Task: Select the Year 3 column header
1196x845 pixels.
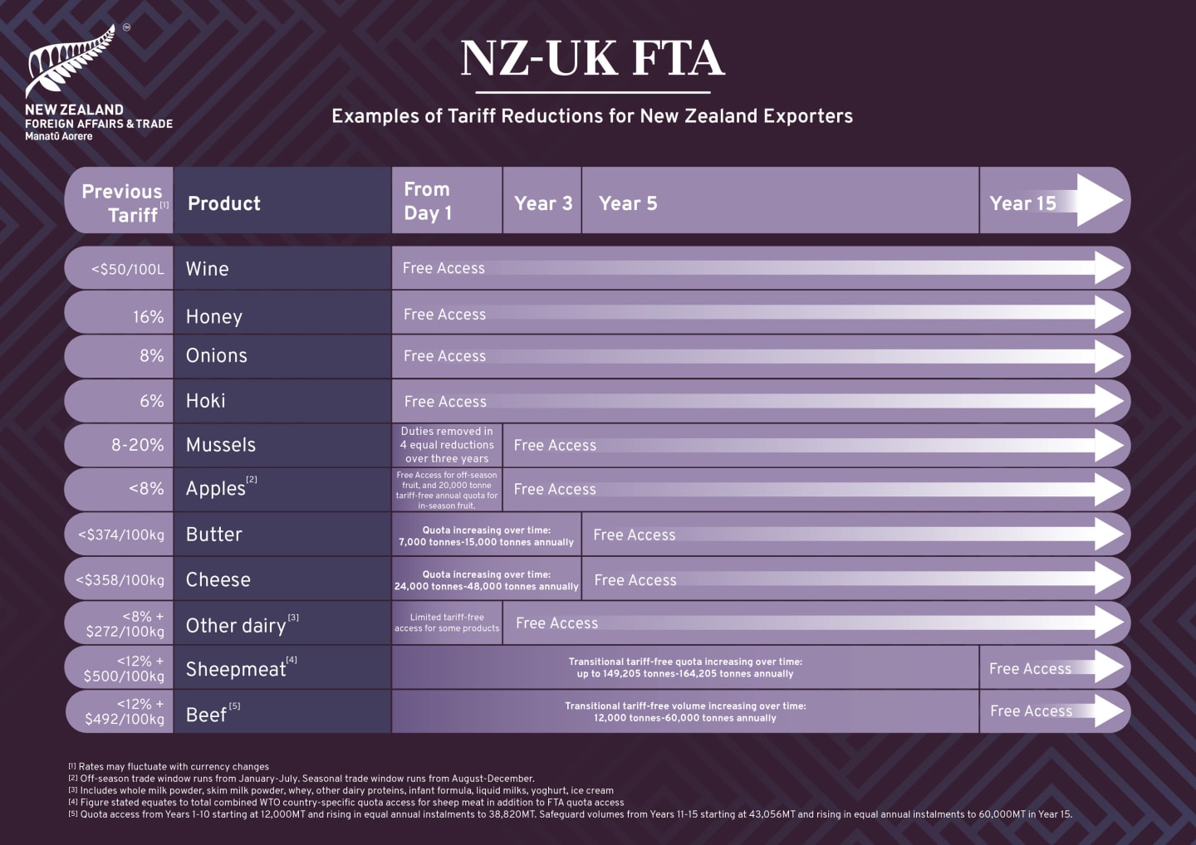Action: [542, 201]
